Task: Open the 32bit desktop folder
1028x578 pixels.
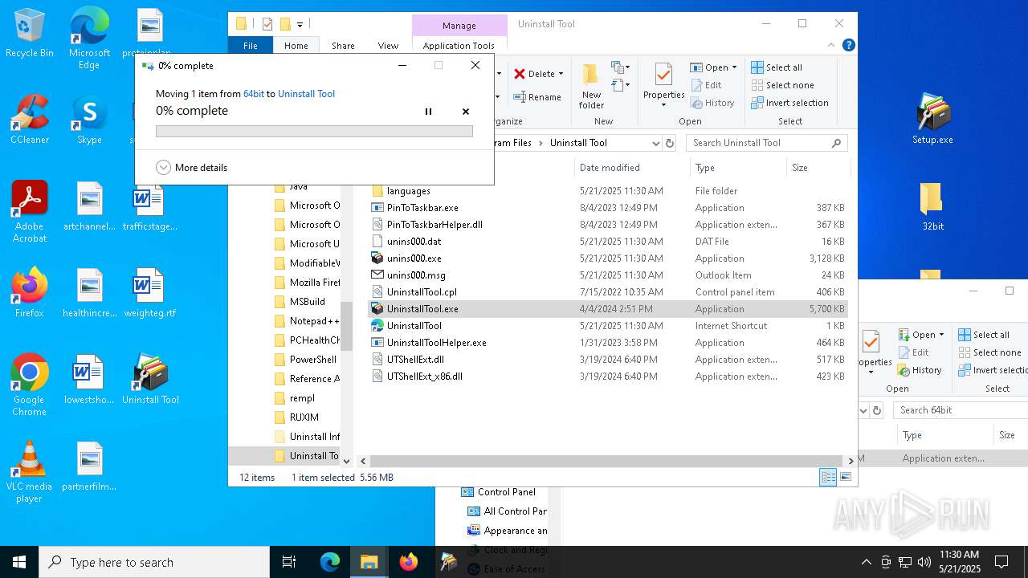Action: click(x=932, y=206)
